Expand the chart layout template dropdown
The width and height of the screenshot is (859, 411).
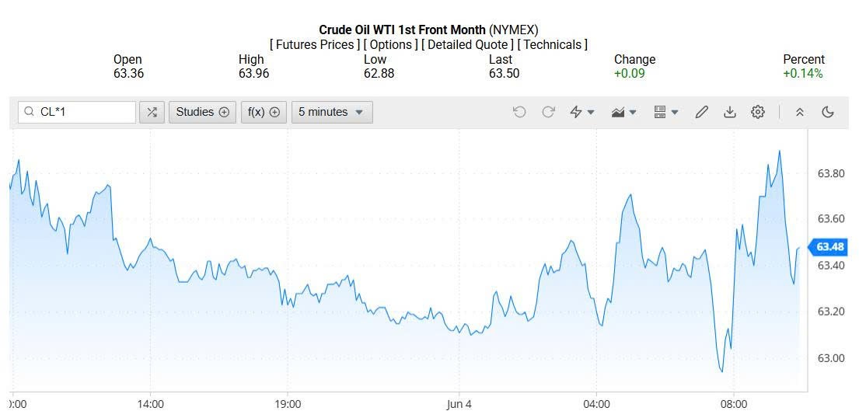coord(666,112)
